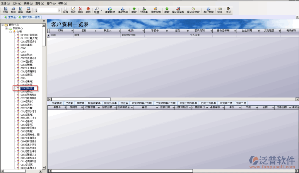Select the 保证金 bottom tab
This screenshot has width=299, height=173.
[x=124, y=103]
